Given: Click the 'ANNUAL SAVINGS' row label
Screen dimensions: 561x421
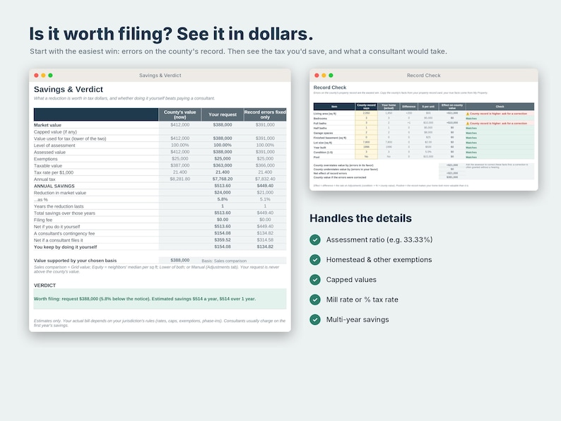Looking at the screenshot, I should pos(54,186).
